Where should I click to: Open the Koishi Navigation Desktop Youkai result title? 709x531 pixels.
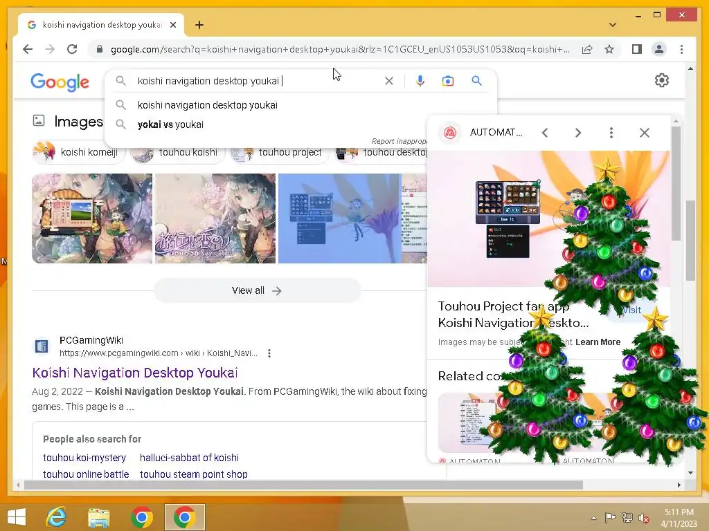135,373
